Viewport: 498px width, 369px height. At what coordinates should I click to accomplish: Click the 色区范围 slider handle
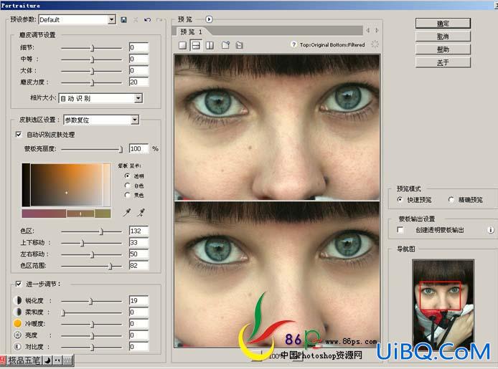[111, 266]
